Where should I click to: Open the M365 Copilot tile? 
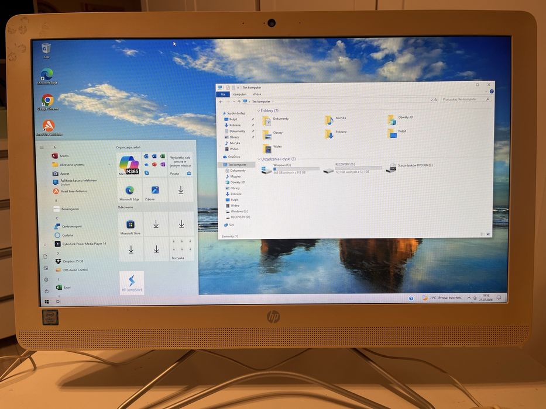coord(129,165)
